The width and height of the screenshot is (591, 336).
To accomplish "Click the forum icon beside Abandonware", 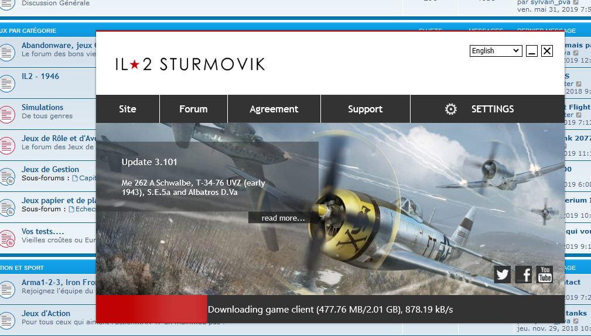I will click(7, 52).
